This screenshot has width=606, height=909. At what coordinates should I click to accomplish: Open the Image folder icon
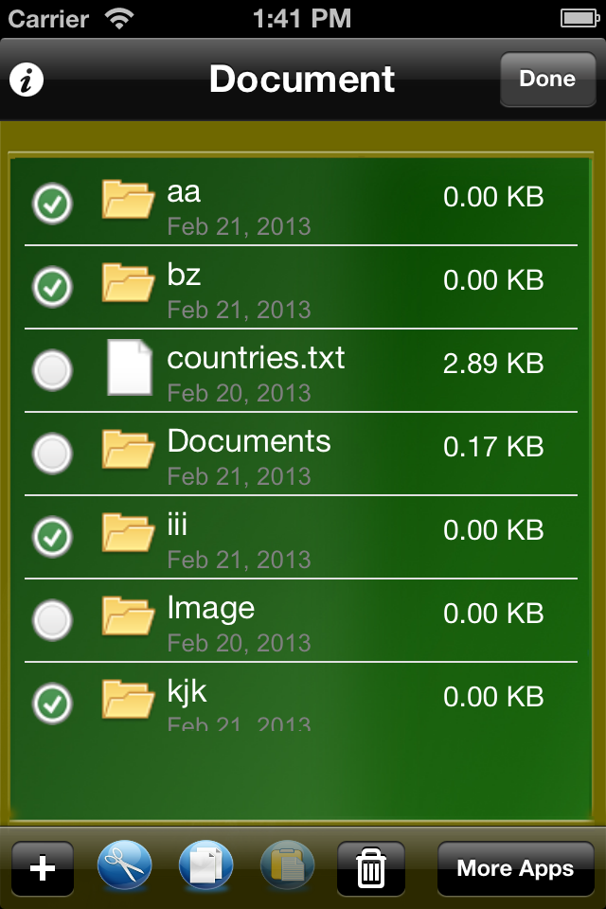point(128,616)
